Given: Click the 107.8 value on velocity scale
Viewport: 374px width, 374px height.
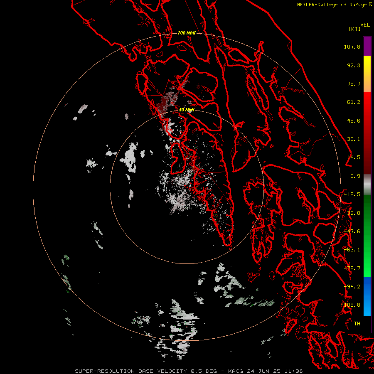Looking at the screenshot, I should coord(352,47).
